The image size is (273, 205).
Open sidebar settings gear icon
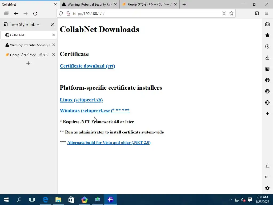click(x=267, y=188)
